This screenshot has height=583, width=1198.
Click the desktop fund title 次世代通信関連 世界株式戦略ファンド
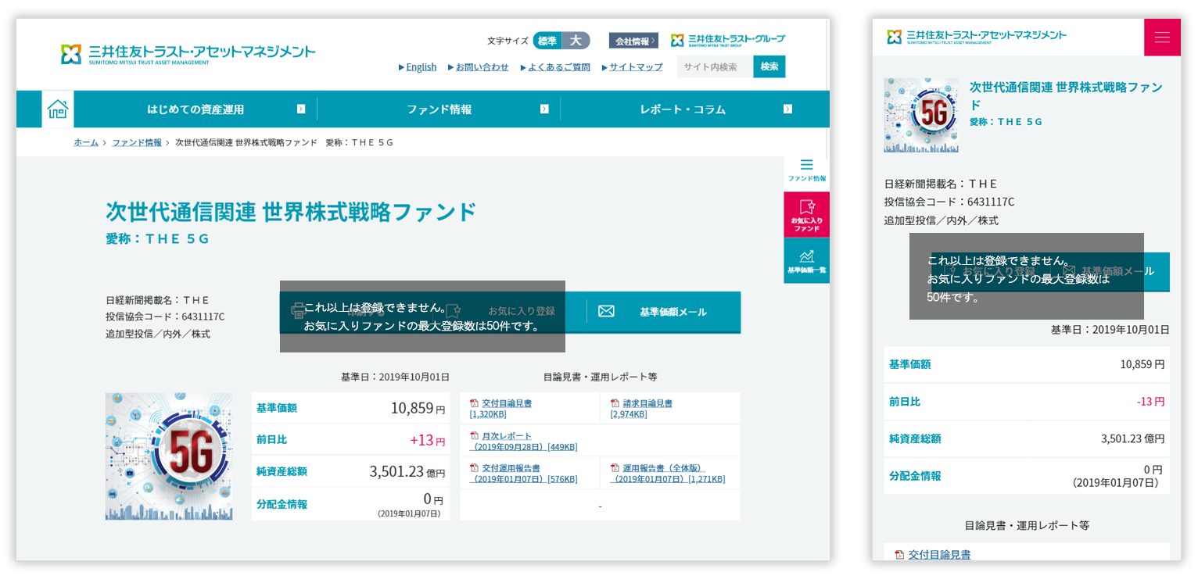pos(291,212)
